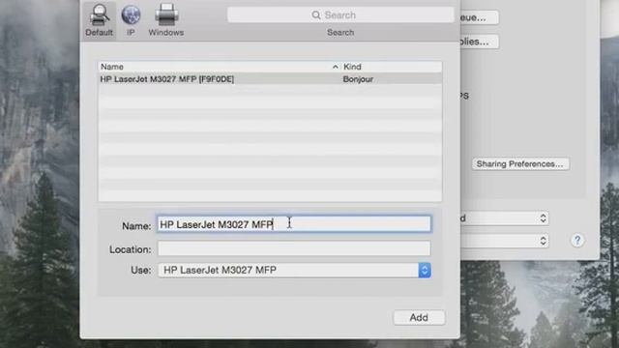The width and height of the screenshot is (619, 348).
Task: Click the Bonjour kind cell
Action: 358,79
